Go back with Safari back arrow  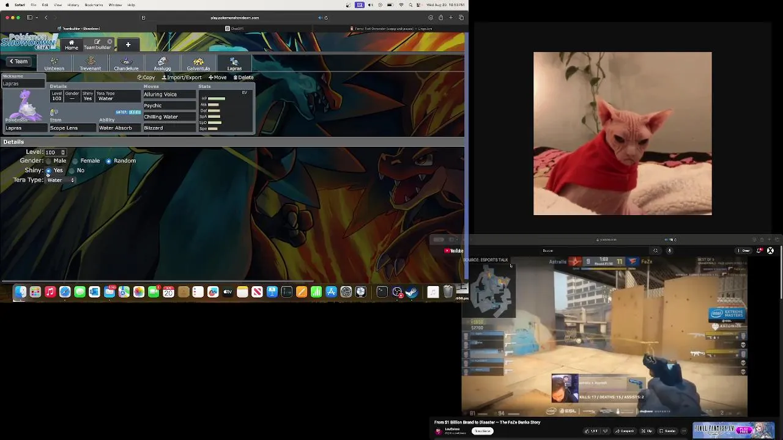click(x=46, y=18)
